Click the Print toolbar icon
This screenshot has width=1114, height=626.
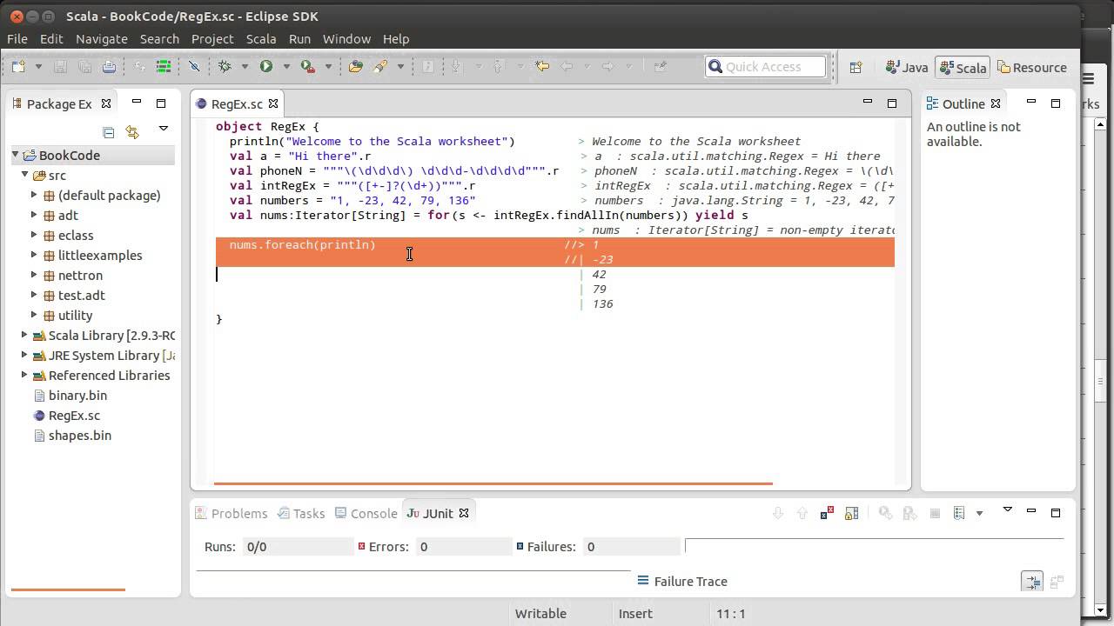click(x=109, y=66)
